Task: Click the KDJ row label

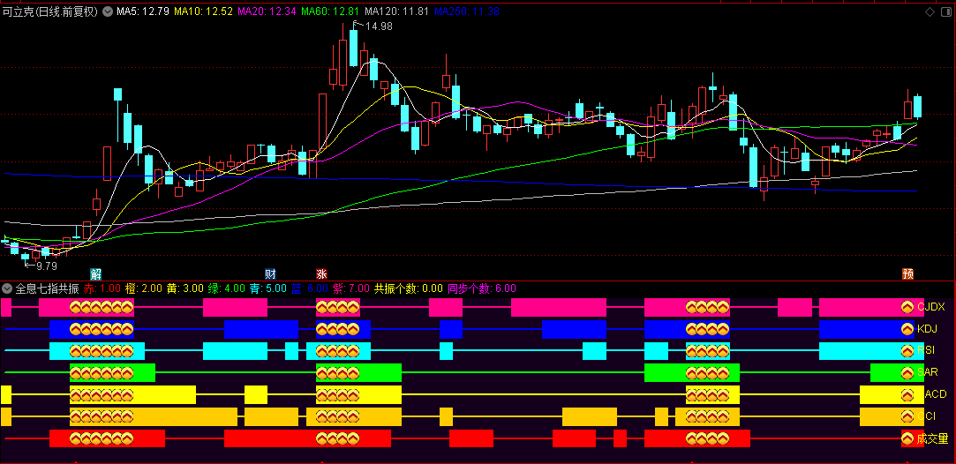Action: coord(928,329)
